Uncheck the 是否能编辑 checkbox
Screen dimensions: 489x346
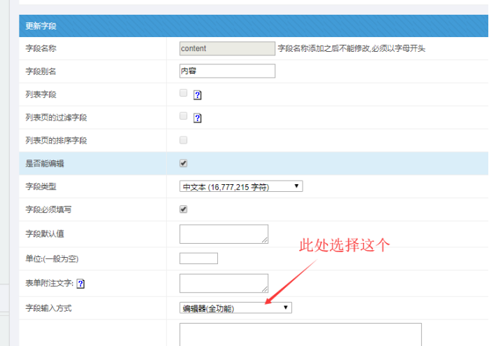coord(184,163)
